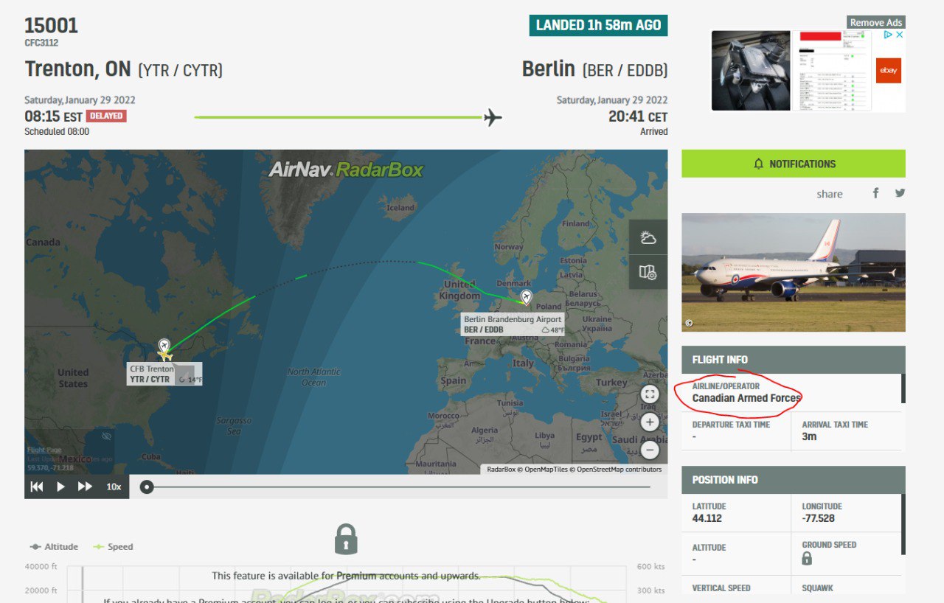
Task: Click the LANDED 1h 58m AGO status badge
Action: [x=598, y=25]
